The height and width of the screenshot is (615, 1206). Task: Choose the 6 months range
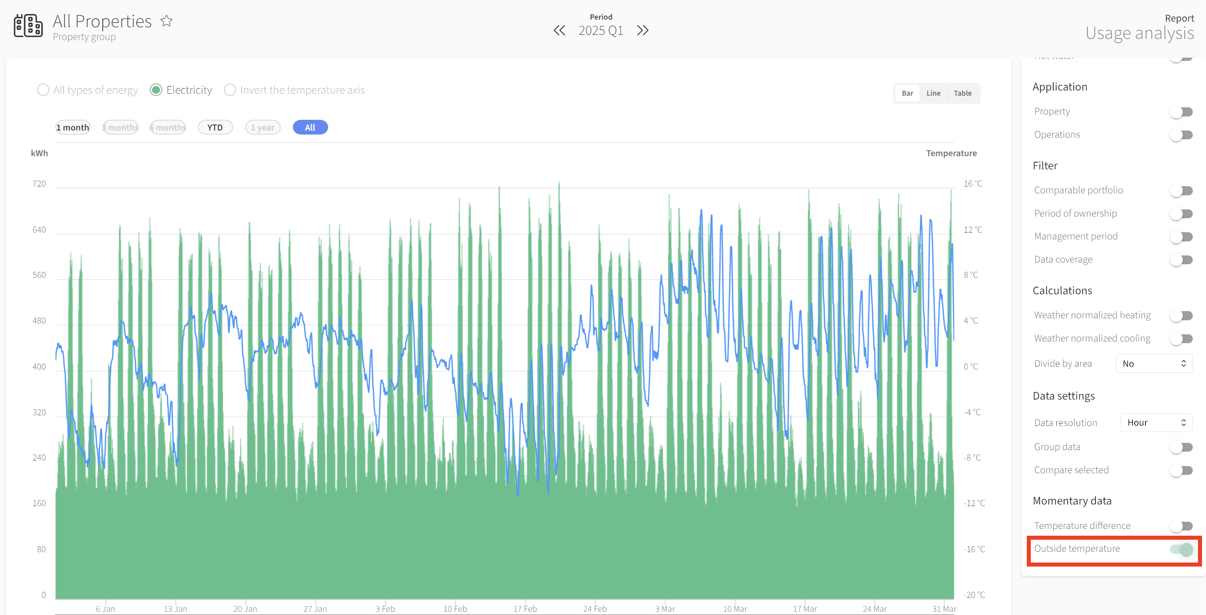coord(168,127)
